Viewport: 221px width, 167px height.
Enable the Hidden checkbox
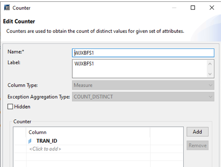pos(10,107)
